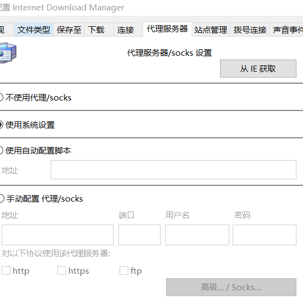Open the 保存至 tab
This screenshot has height=306, width=303.
click(69, 30)
